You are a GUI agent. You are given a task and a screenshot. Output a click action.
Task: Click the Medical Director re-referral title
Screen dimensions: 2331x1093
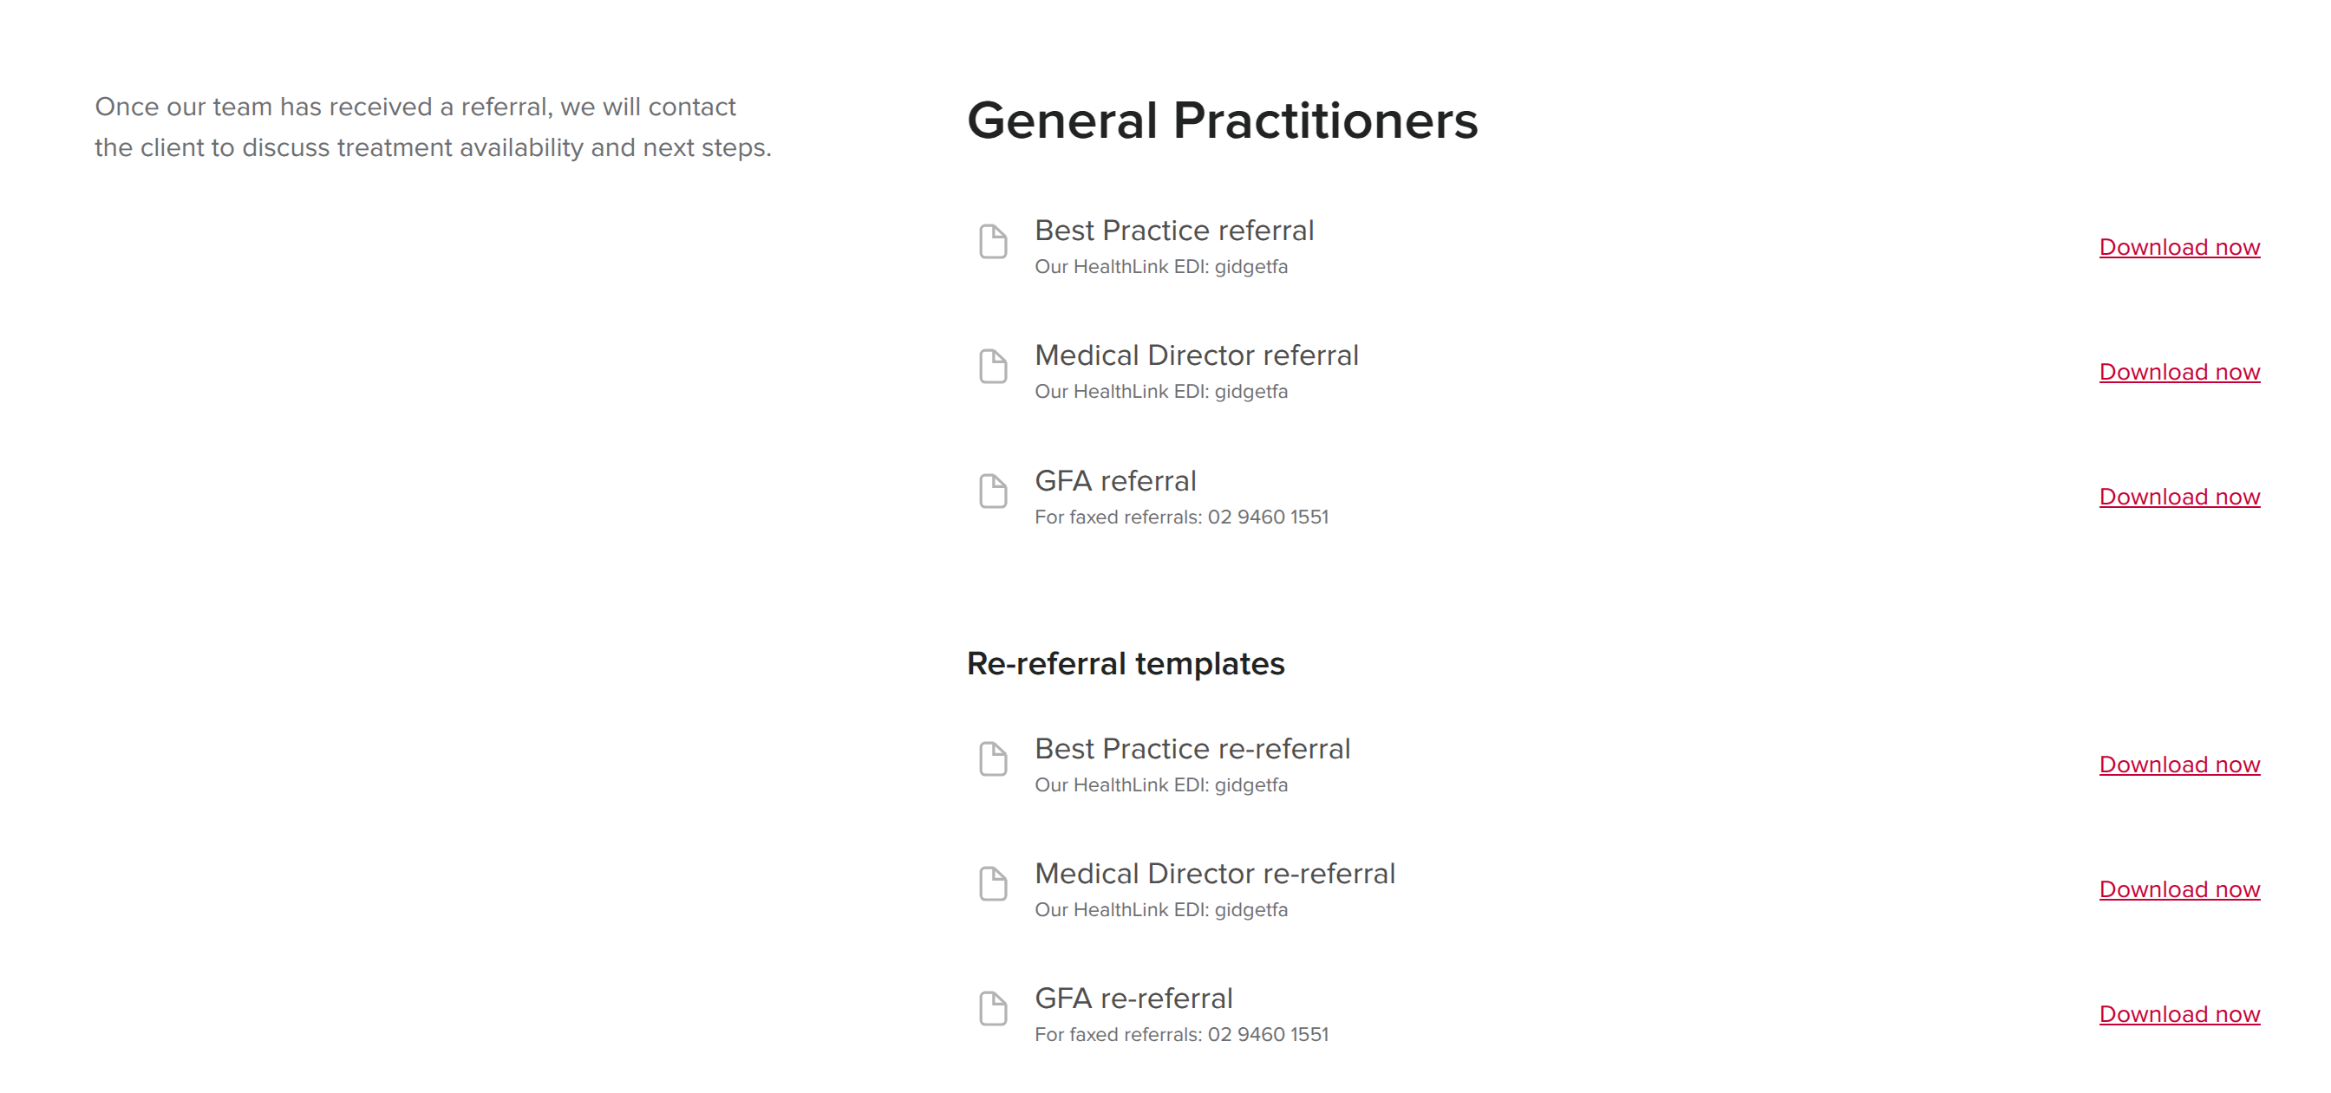click(x=1214, y=874)
